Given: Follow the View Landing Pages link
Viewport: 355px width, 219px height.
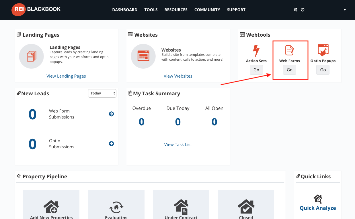Looking at the screenshot, I should click(66, 76).
